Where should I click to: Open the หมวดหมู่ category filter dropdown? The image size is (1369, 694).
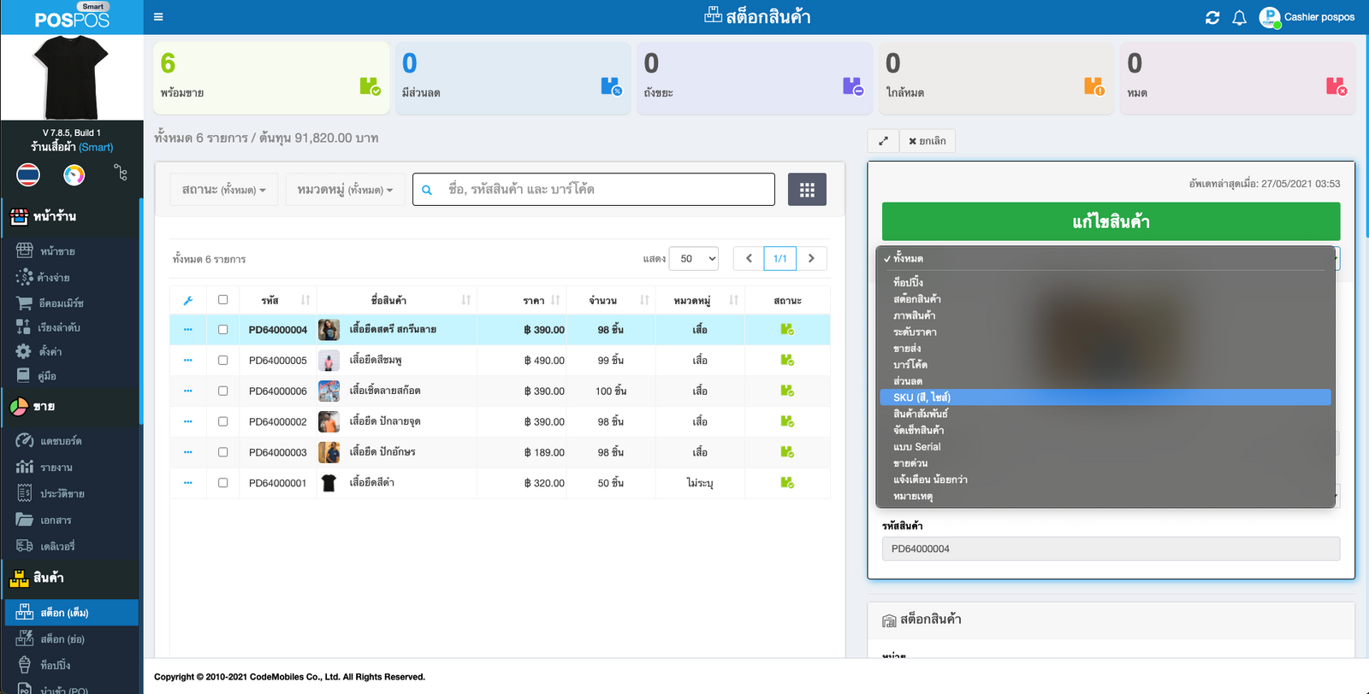pos(345,190)
